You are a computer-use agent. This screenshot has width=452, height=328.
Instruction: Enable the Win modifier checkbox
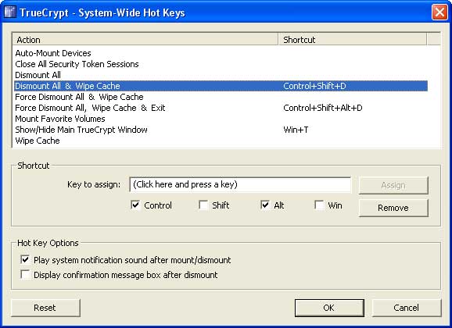coord(319,205)
